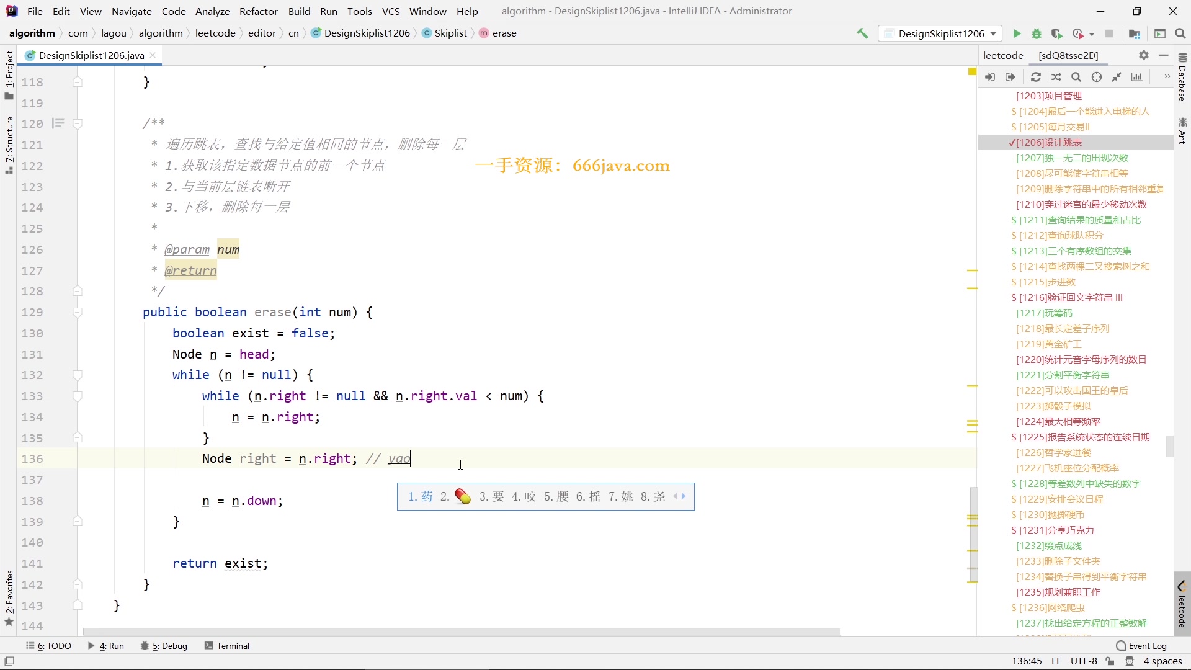
Task: Open Search Everywhere magnifier in toolbar
Action: [1180, 33]
